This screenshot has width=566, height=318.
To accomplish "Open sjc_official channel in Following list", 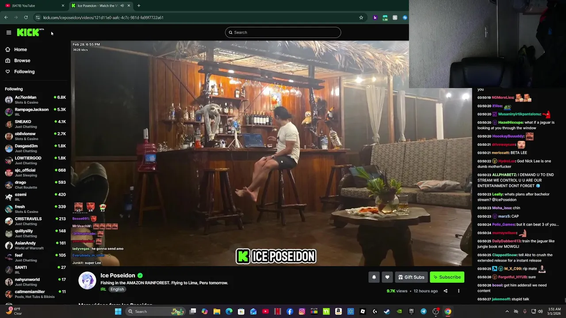I will tap(35, 173).
